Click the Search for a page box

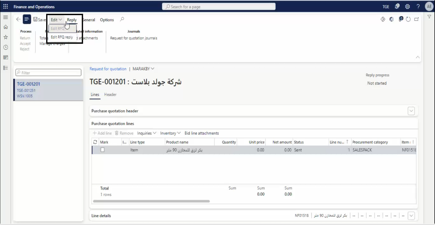tap(219, 7)
